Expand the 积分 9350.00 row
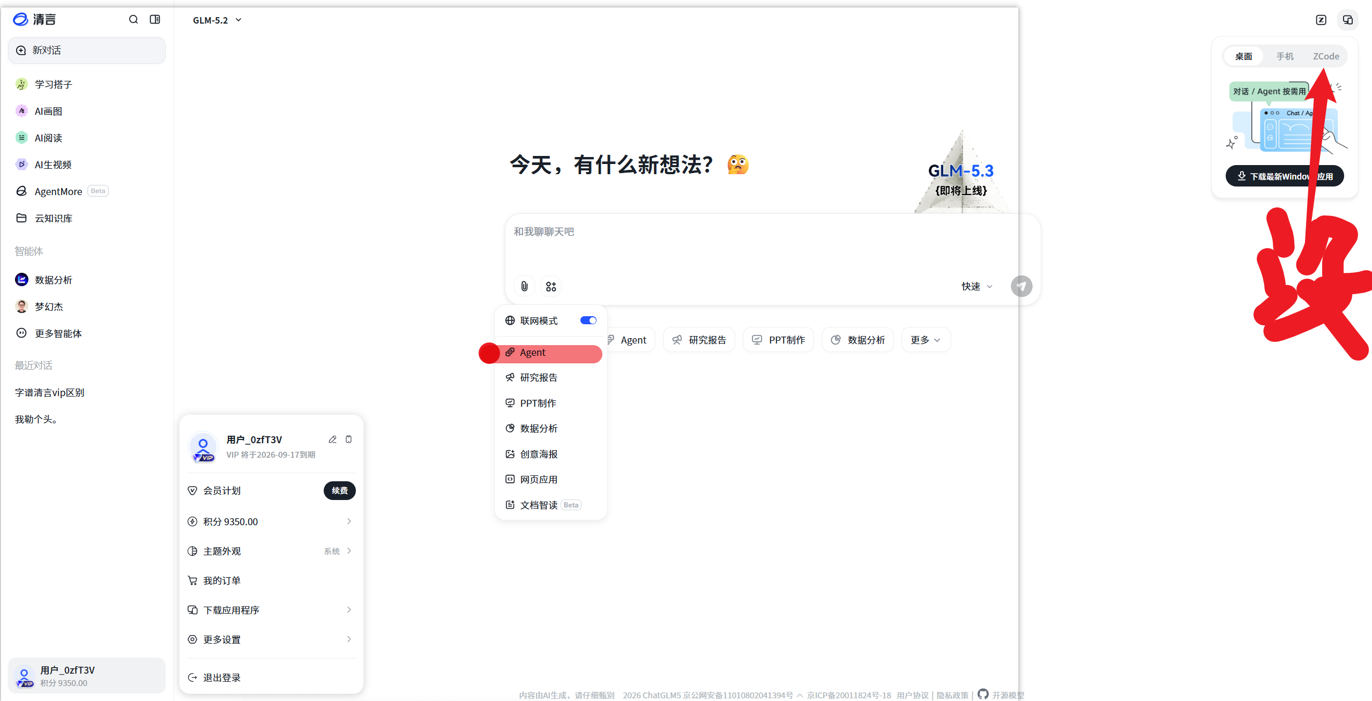Viewport: 1372px width, 701px height. coord(271,521)
